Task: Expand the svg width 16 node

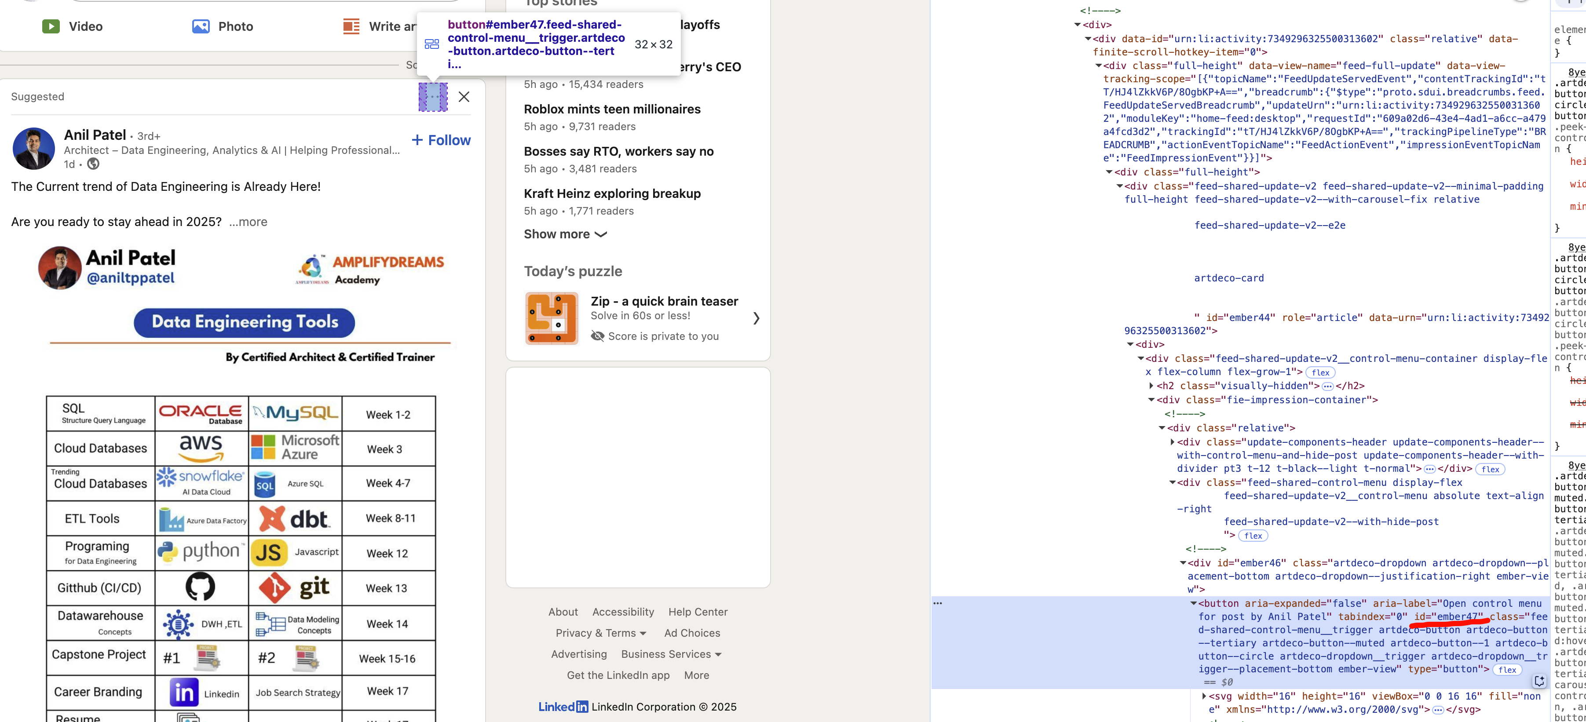Action: click(1204, 696)
